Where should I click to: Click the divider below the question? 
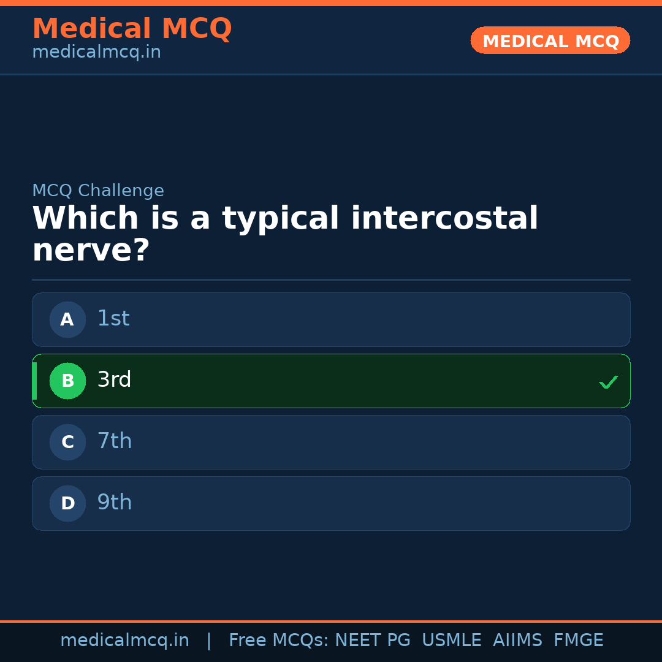[331, 280]
